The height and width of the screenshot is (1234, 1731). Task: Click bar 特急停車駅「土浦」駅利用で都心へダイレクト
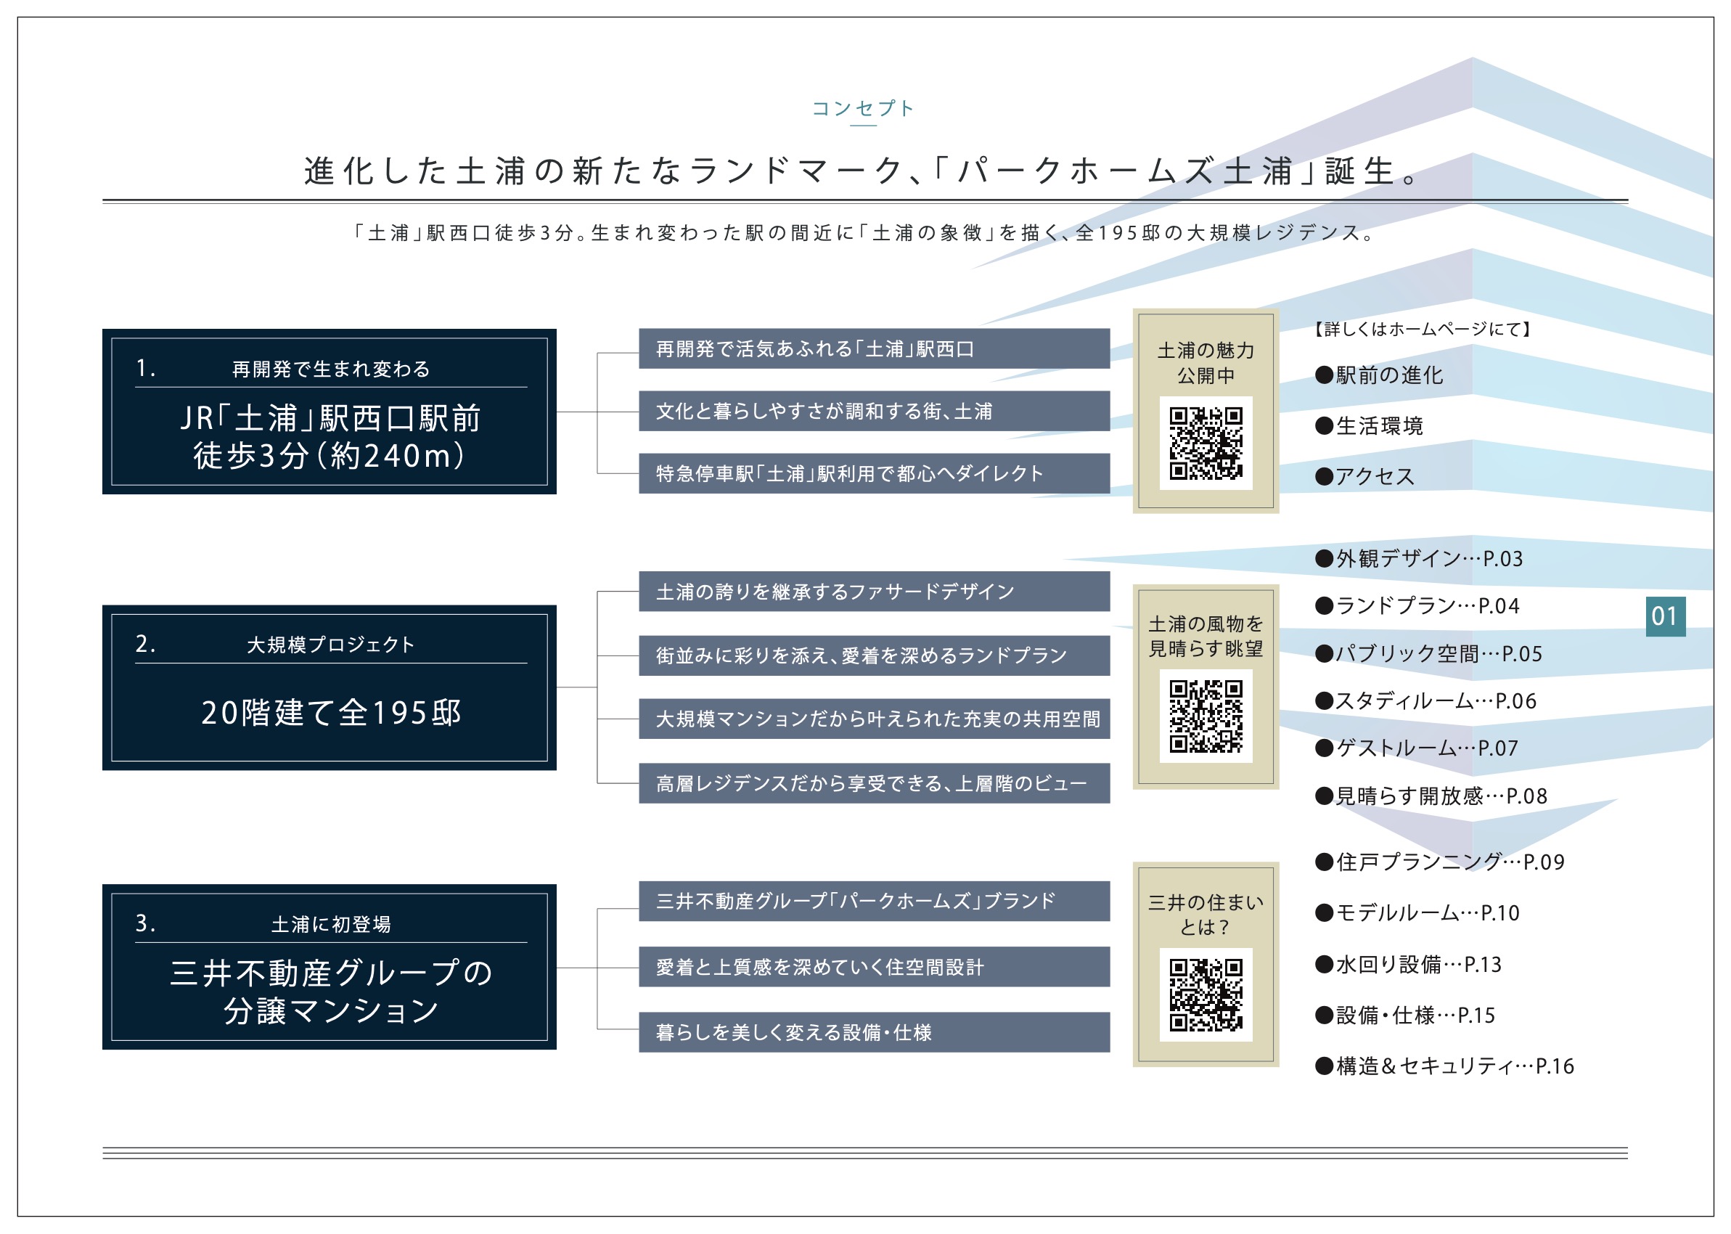click(875, 473)
